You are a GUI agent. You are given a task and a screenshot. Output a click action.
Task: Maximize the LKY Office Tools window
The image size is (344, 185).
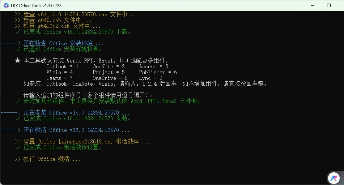(x=329, y=5)
